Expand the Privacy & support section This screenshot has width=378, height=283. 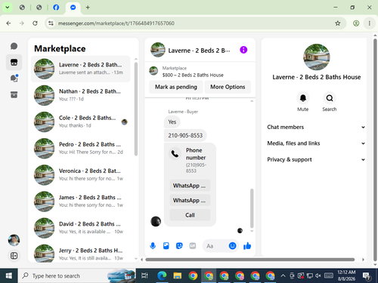pos(316,159)
